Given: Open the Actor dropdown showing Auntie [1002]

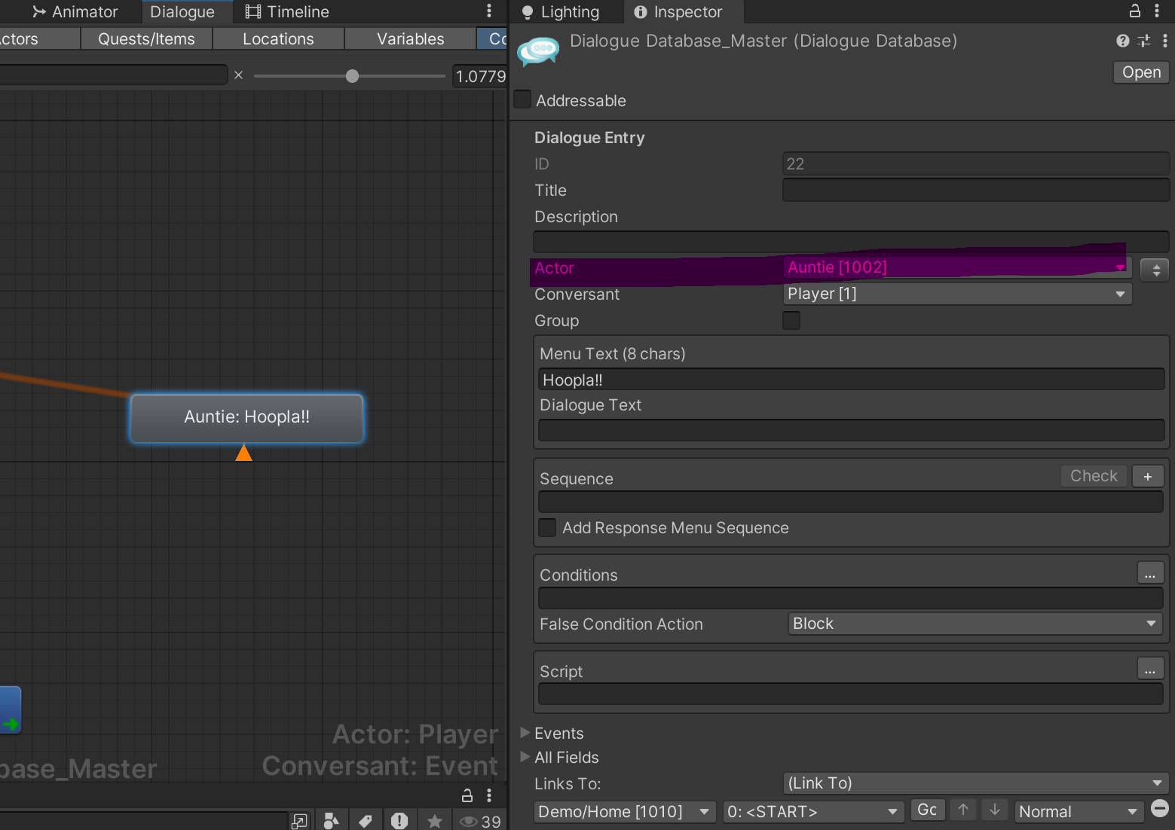Looking at the screenshot, I should pyautogui.click(x=957, y=267).
